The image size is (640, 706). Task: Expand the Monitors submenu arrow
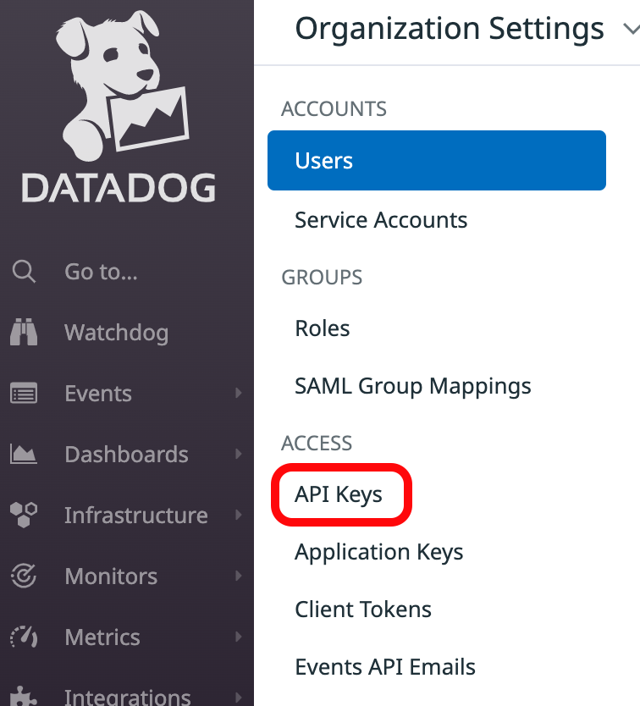pos(239,576)
